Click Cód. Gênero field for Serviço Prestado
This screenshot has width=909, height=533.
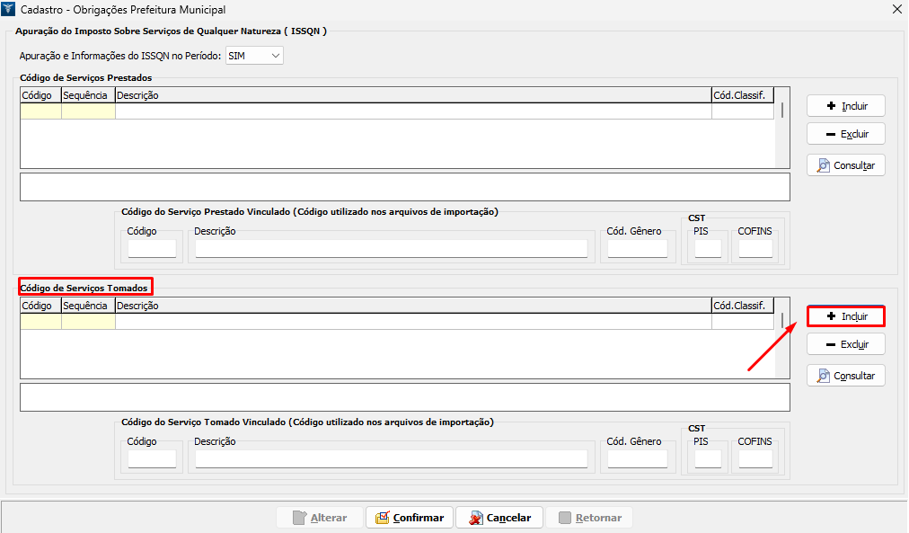click(x=637, y=249)
